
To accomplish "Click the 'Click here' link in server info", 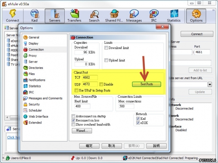I will pyautogui.click(x=13, y=137).
